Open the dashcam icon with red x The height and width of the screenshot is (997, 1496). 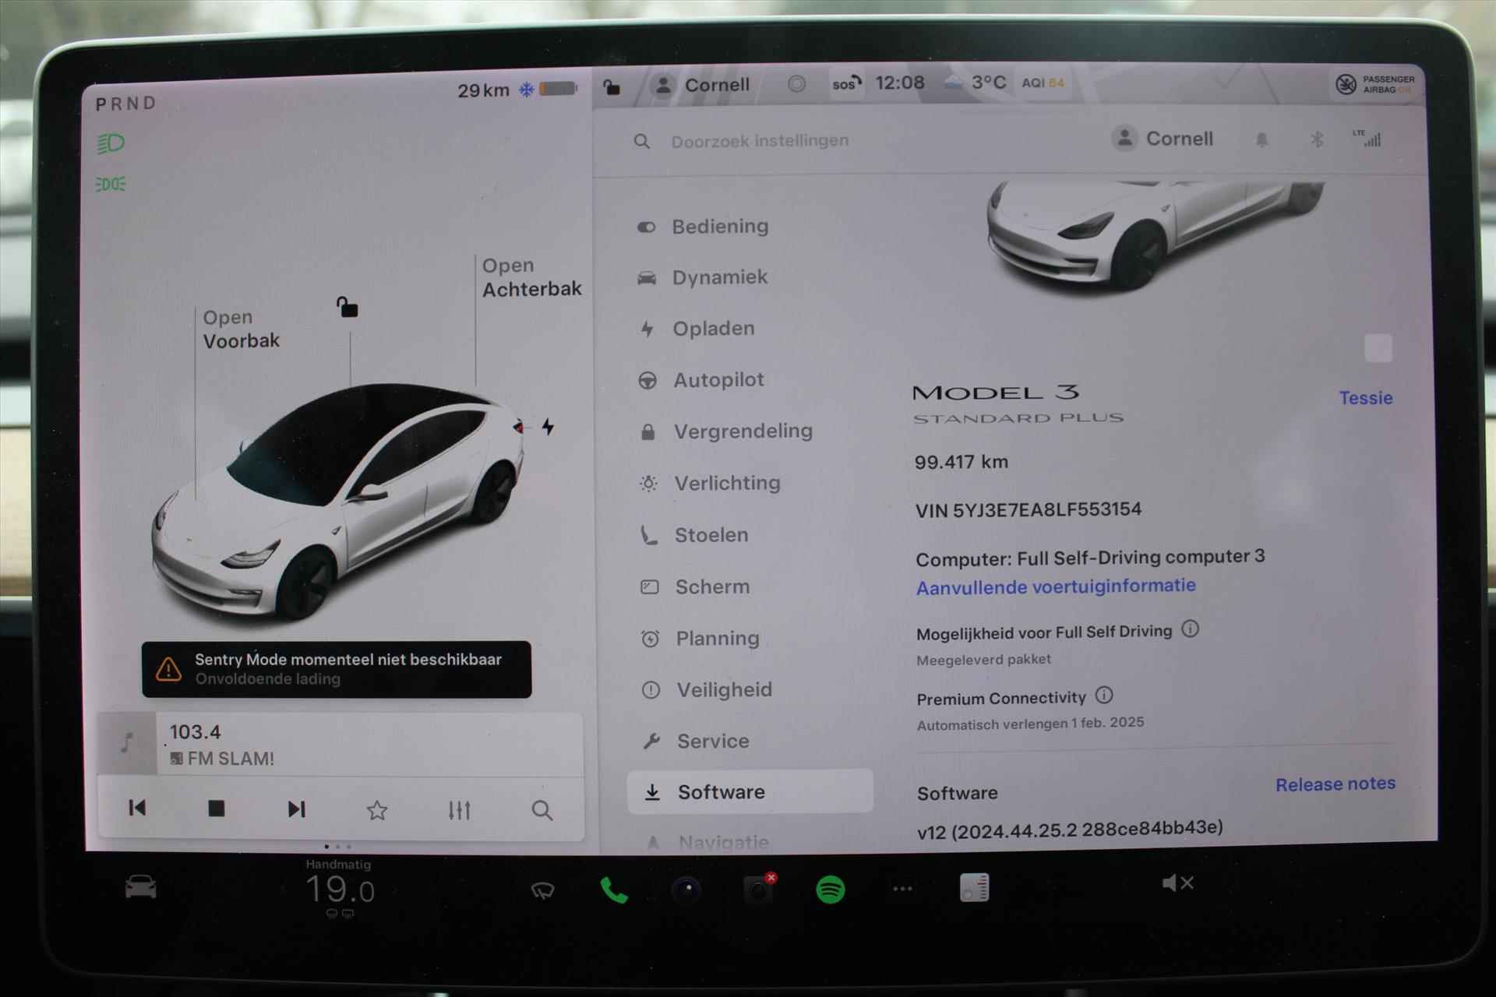coord(759,889)
